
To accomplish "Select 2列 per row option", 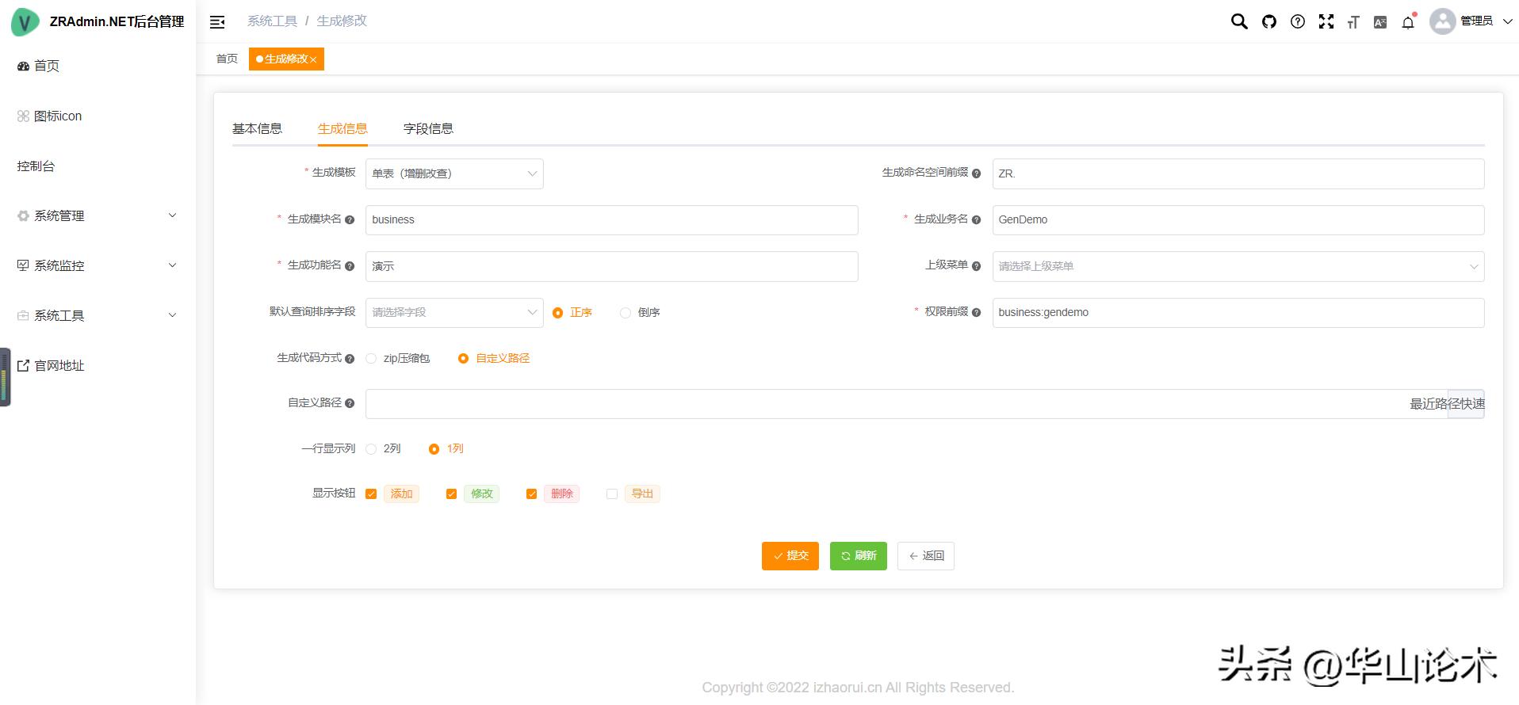I will coord(371,449).
